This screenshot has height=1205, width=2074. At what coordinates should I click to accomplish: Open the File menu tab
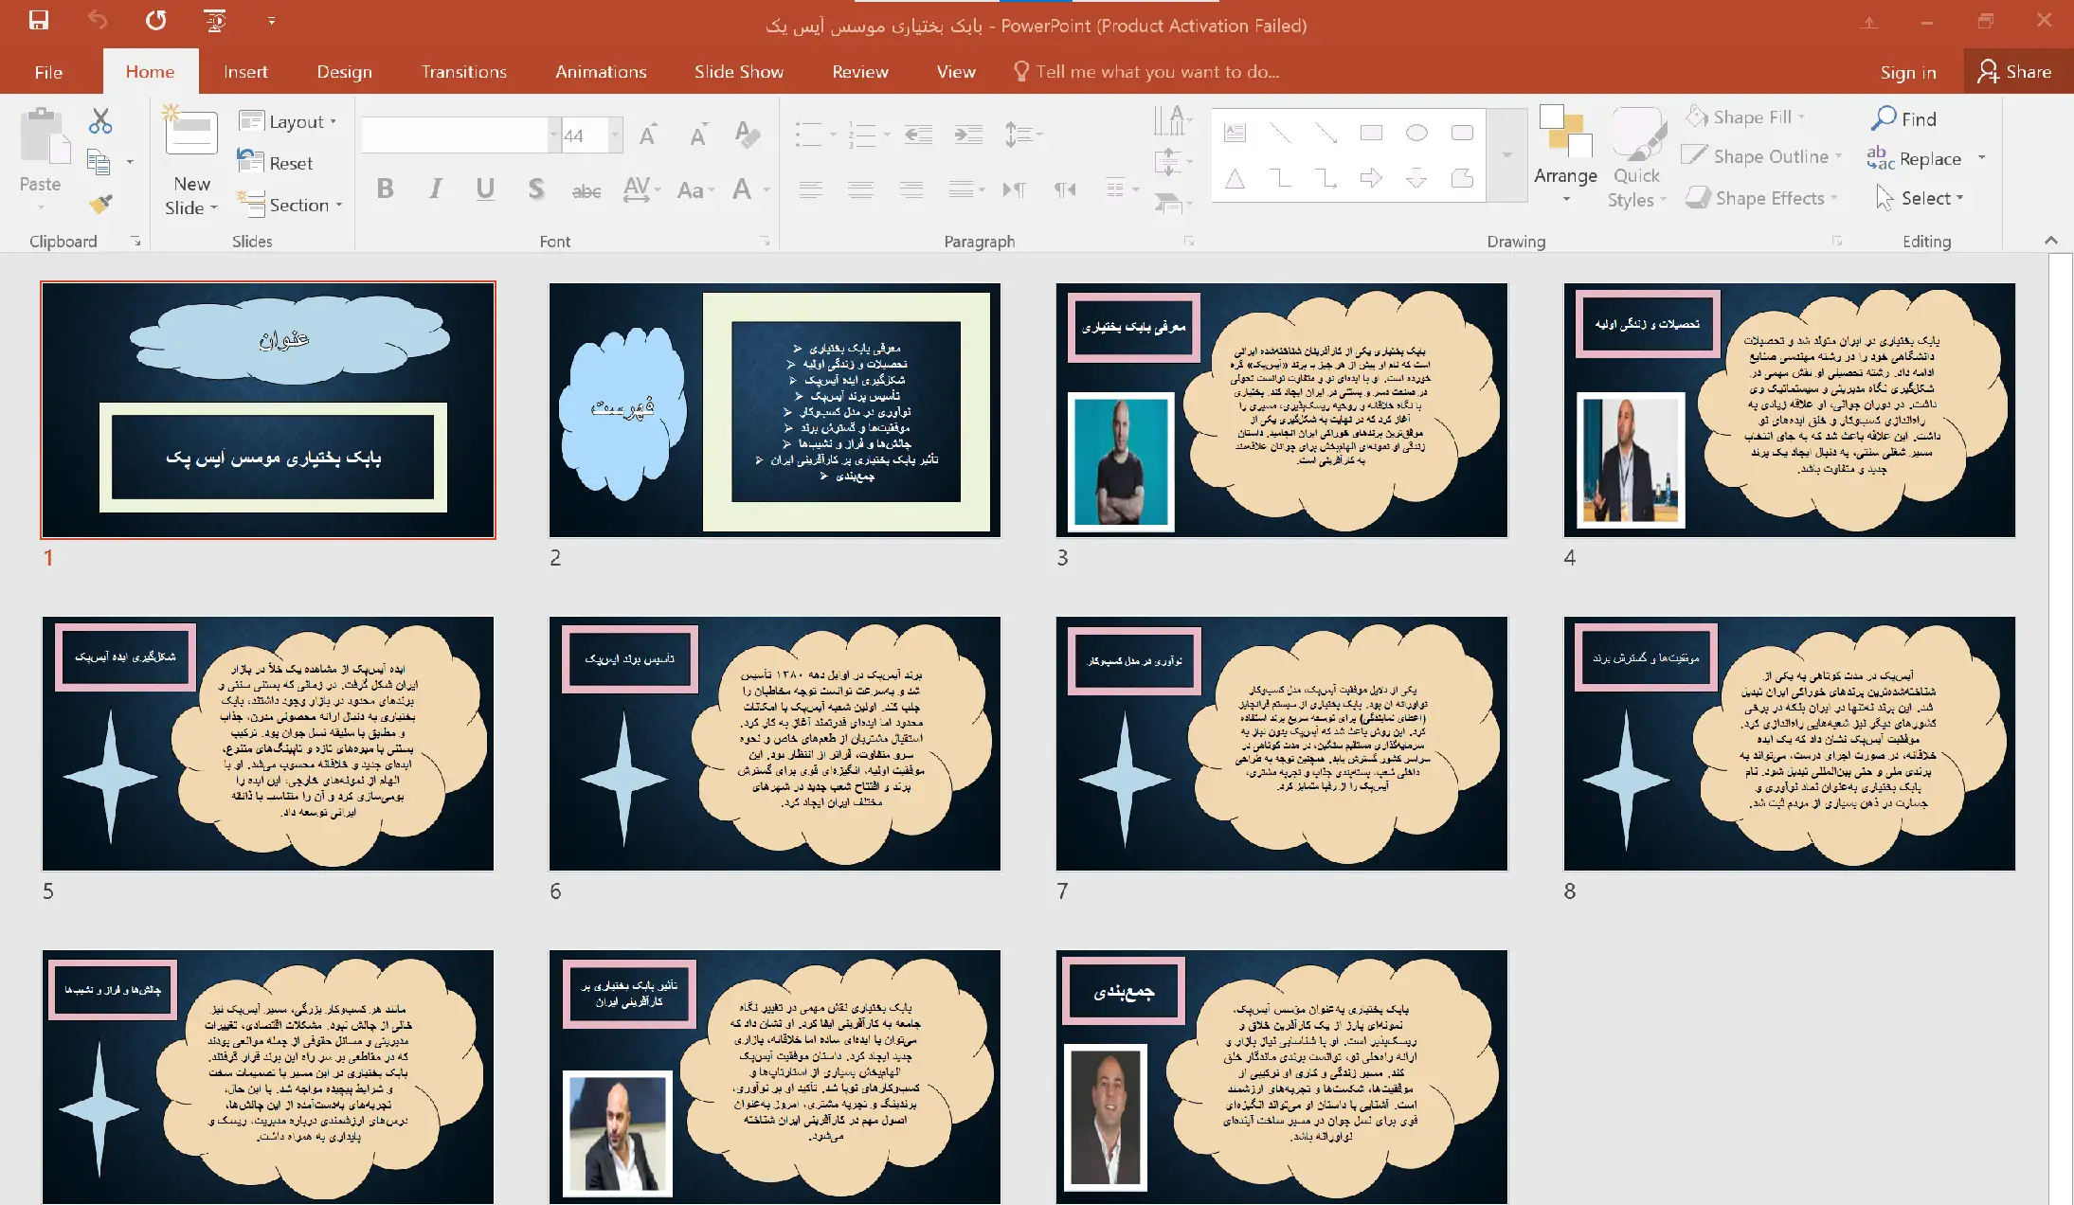[48, 72]
